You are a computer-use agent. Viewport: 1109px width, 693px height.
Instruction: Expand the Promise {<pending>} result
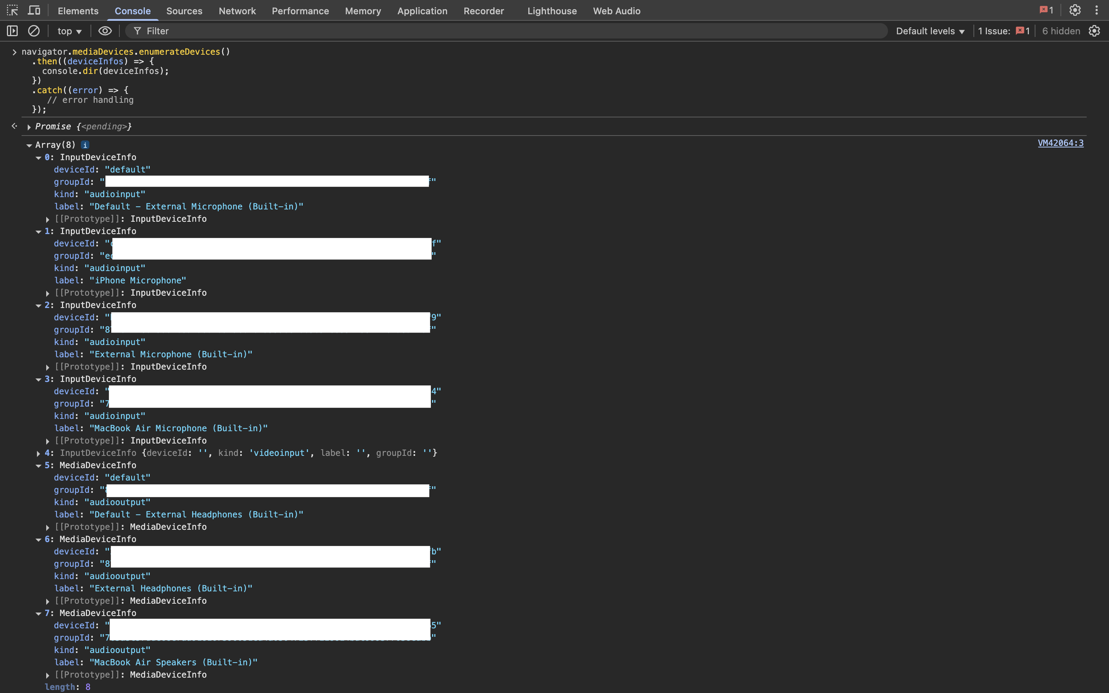click(x=29, y=127)
